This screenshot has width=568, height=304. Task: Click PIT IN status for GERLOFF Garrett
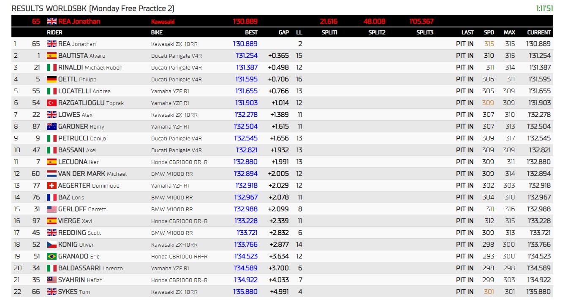tap(465, 209)
